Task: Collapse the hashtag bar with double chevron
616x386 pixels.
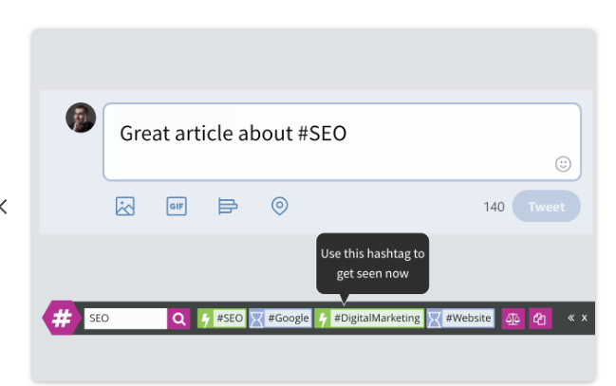Action: (x=570, y=318)
